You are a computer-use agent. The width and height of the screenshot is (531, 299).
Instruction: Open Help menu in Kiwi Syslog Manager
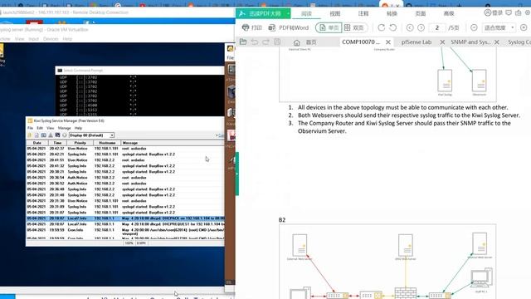tap(78, 128)
